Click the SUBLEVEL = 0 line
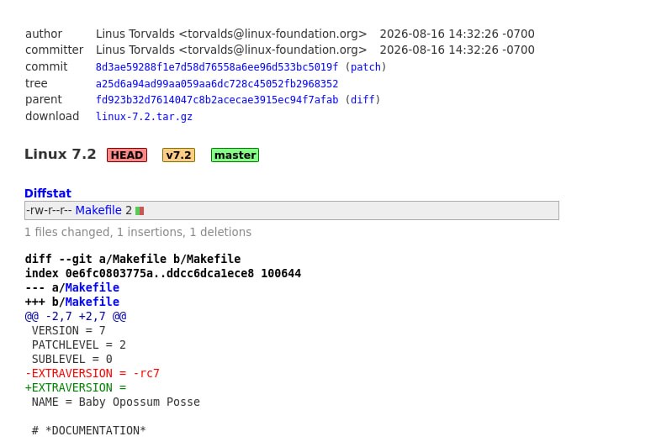 coord(72,359)
